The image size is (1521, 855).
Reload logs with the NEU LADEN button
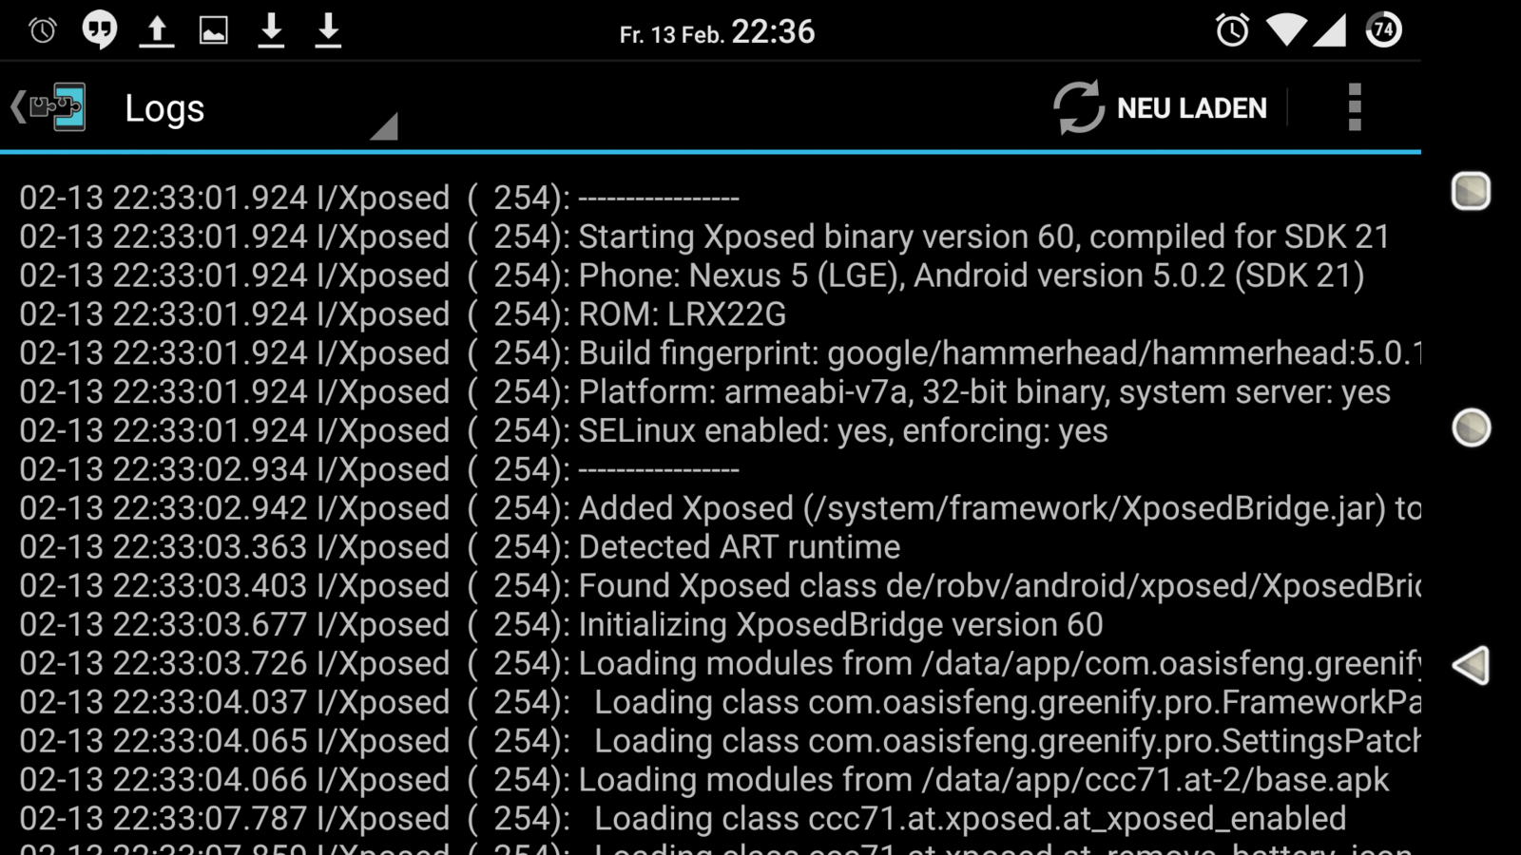click(1160, 107)
